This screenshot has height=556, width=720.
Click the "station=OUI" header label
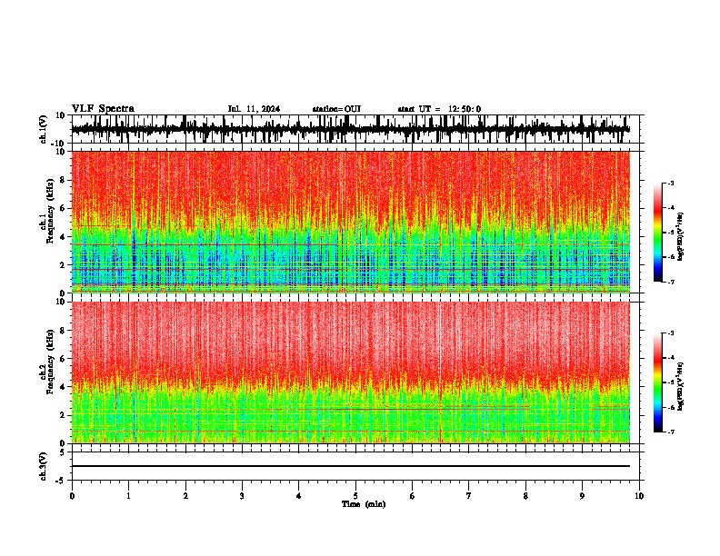(x=336, y=109)
